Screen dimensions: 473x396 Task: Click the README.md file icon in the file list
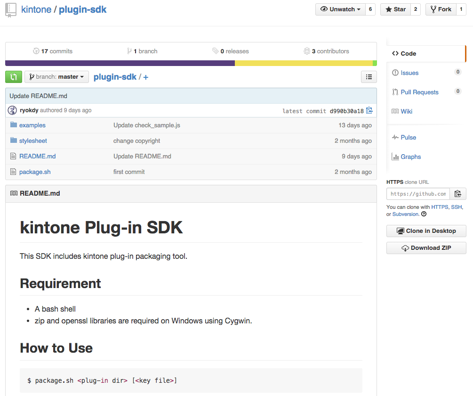(13, 156)
